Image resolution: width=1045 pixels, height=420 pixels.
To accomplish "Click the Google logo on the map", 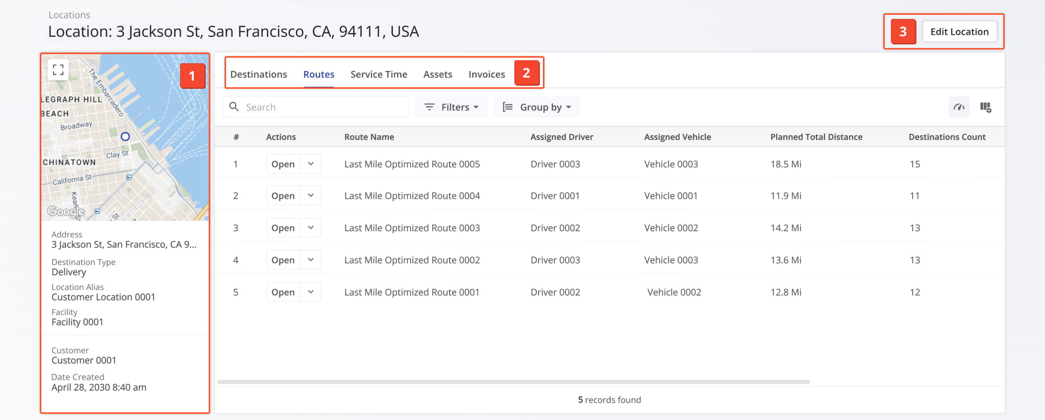I will coord(66,211).
